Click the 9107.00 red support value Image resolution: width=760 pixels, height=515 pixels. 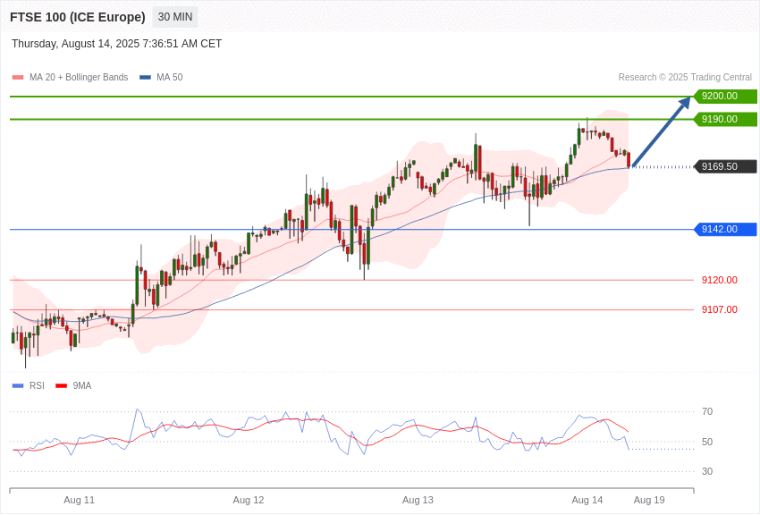[x=719, y=309]
